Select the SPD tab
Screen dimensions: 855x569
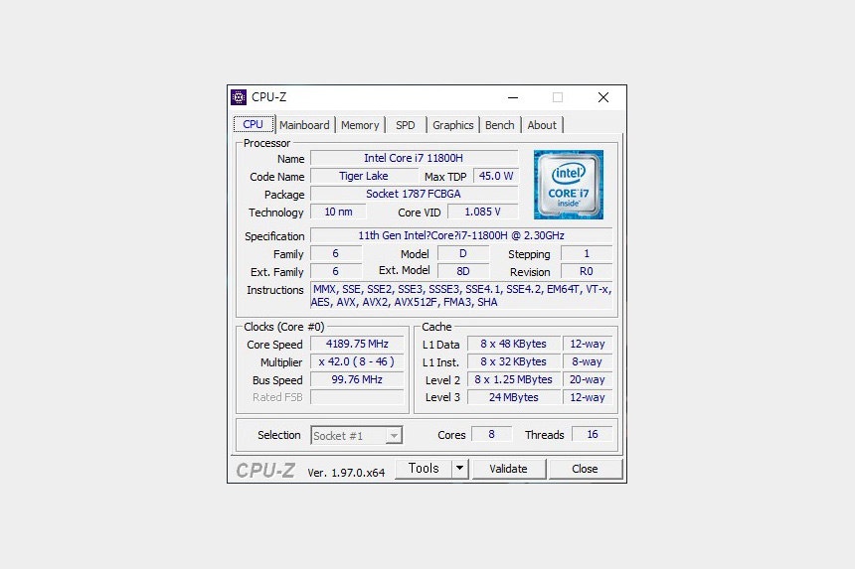[406, 125]
